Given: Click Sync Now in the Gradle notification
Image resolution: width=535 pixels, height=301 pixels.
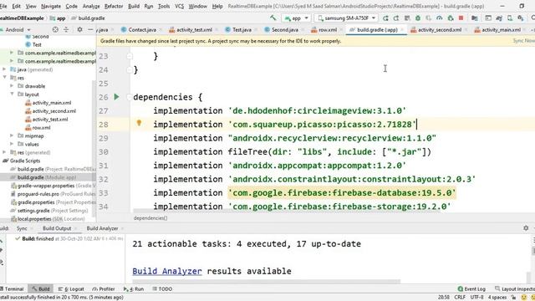Looking at the screenshot, I should pos(524,41).
